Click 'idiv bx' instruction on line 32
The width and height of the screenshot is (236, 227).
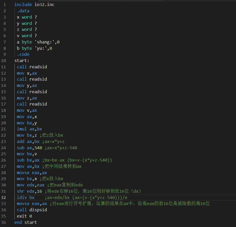pyautogui.click(x=26, y=198)
